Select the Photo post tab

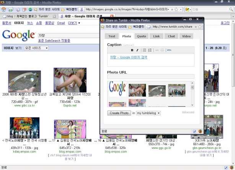click(127, 36)
